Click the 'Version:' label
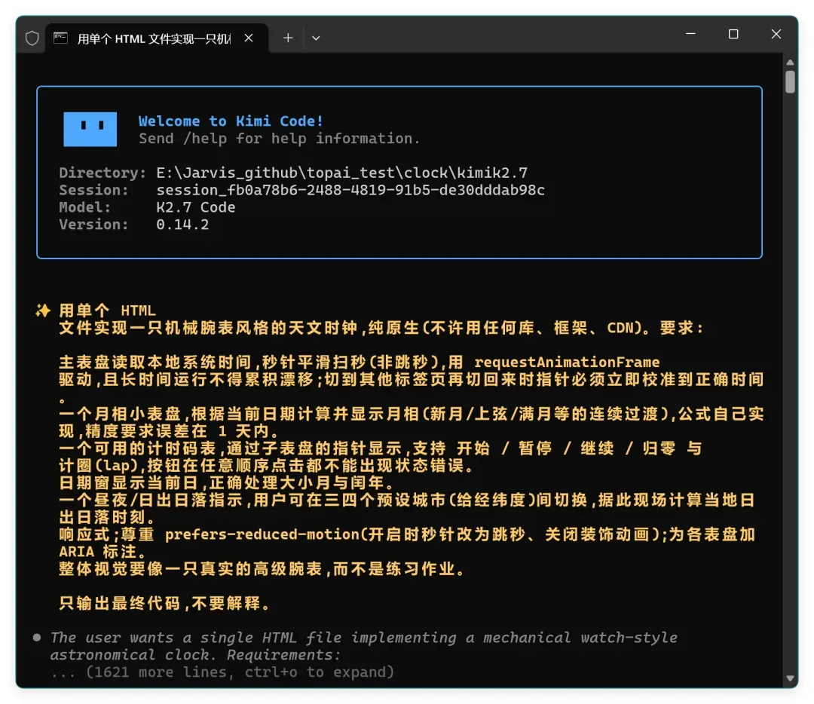The width and height of the screenshot is (814, 704). pos(93,225)
